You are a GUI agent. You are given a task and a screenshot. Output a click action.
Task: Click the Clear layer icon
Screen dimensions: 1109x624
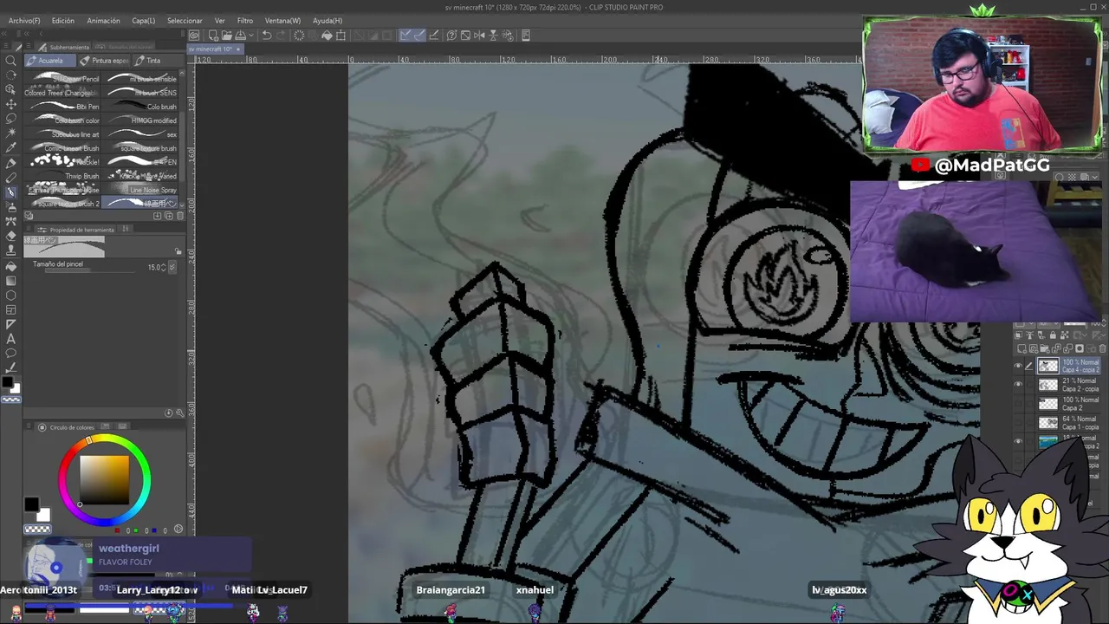pyautogui.click(x=299, y=36)
